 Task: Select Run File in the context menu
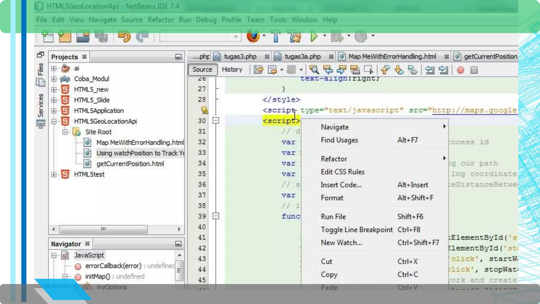333,217
